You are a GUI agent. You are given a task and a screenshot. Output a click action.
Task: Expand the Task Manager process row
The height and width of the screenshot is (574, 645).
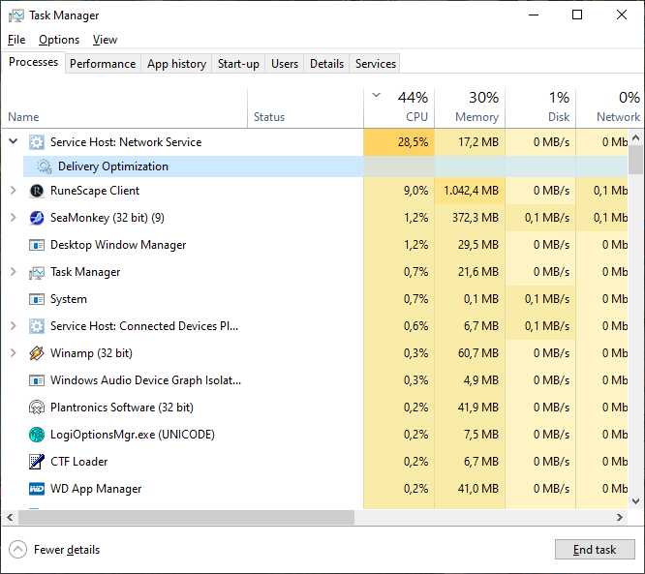tap(14, 271)
